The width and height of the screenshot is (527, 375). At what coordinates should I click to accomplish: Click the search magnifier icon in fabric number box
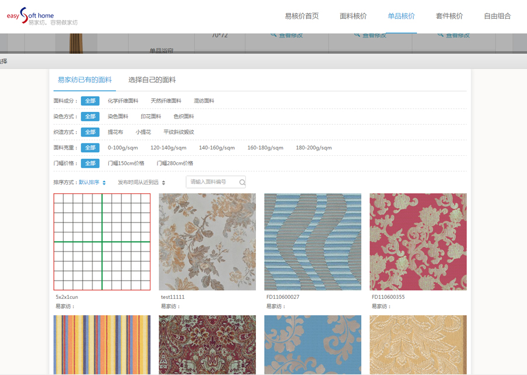point(242,182)
